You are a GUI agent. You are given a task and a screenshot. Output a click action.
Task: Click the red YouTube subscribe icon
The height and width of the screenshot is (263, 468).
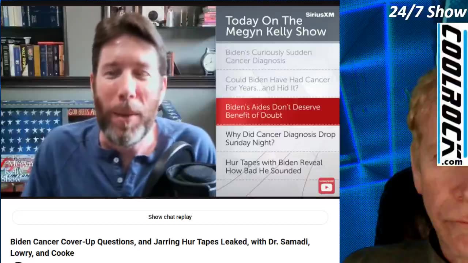coord(327,186)
